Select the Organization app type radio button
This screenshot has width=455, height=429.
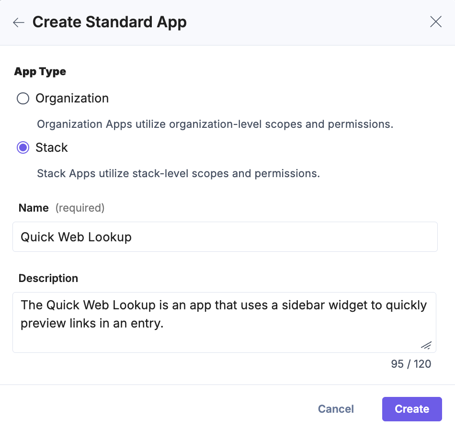[x=23, y=98]
